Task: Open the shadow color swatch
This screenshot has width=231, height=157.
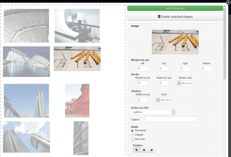Action: [158, 100]
